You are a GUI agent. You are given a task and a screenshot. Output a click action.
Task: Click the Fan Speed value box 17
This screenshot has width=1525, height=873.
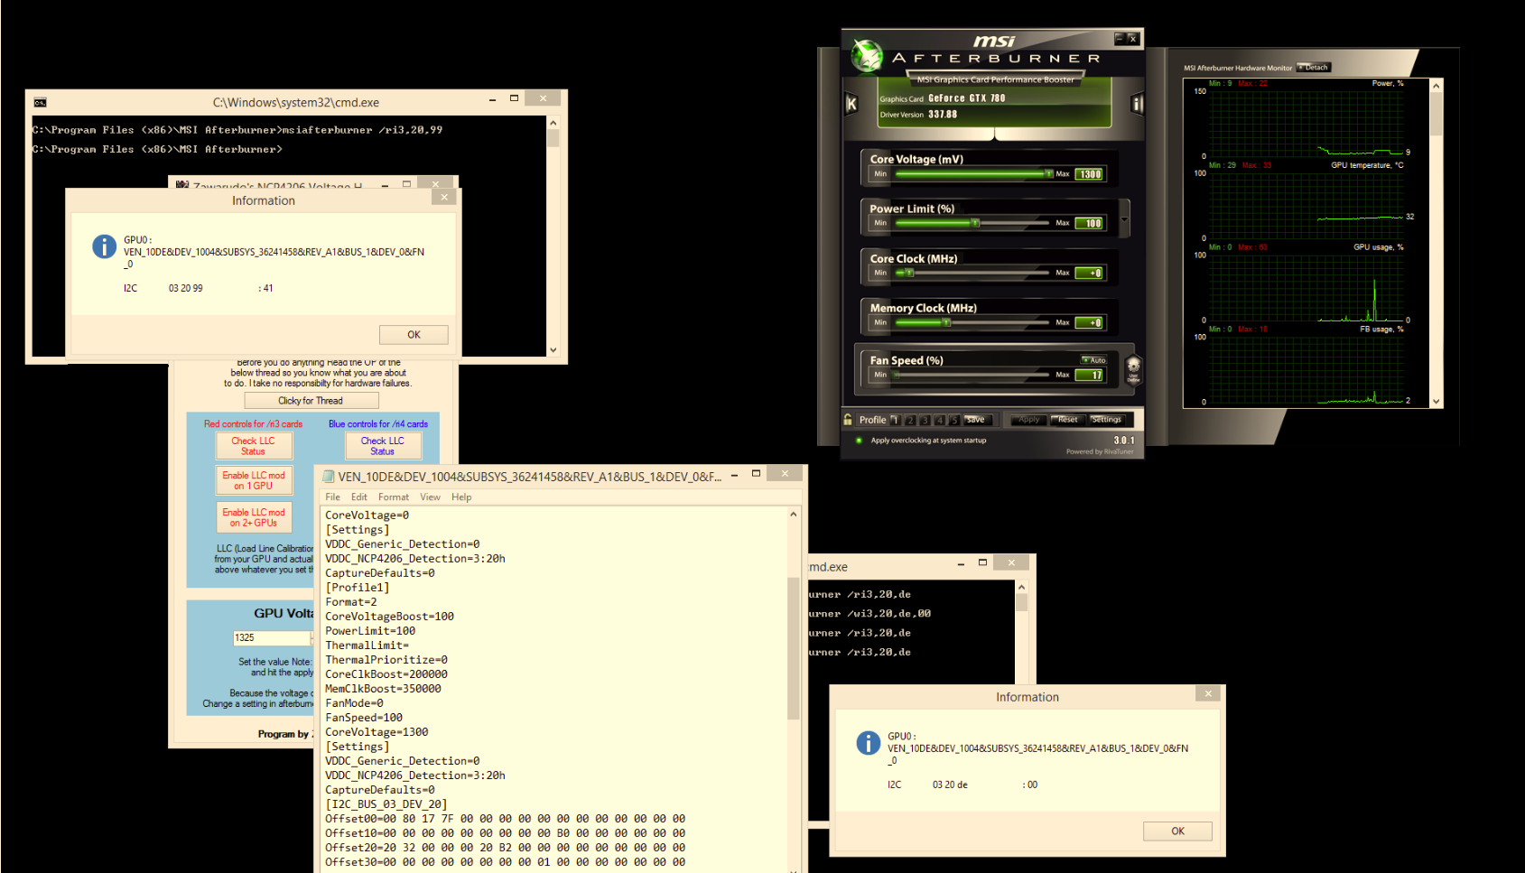tap(1089, 375)
